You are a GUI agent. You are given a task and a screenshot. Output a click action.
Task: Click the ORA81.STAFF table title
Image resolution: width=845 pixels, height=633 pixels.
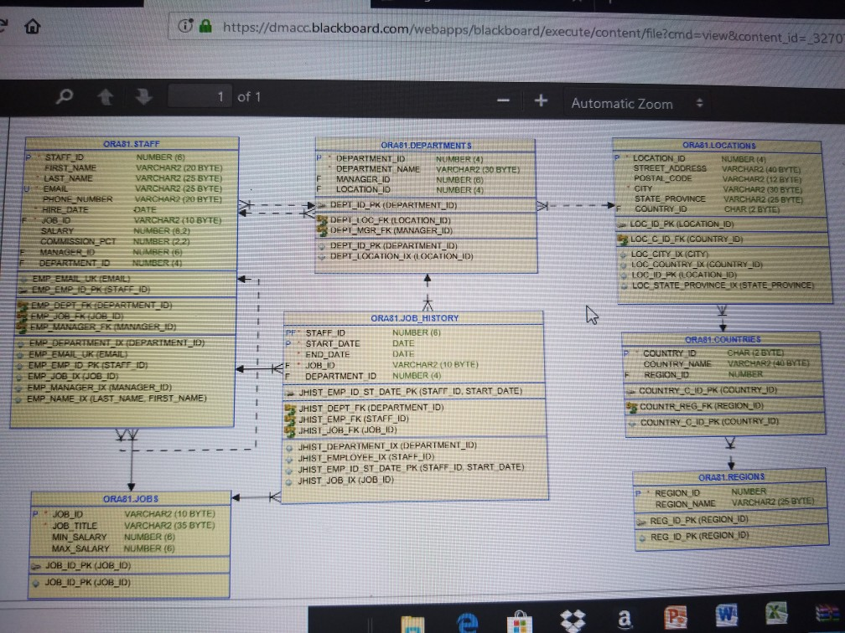pos(131,144)
